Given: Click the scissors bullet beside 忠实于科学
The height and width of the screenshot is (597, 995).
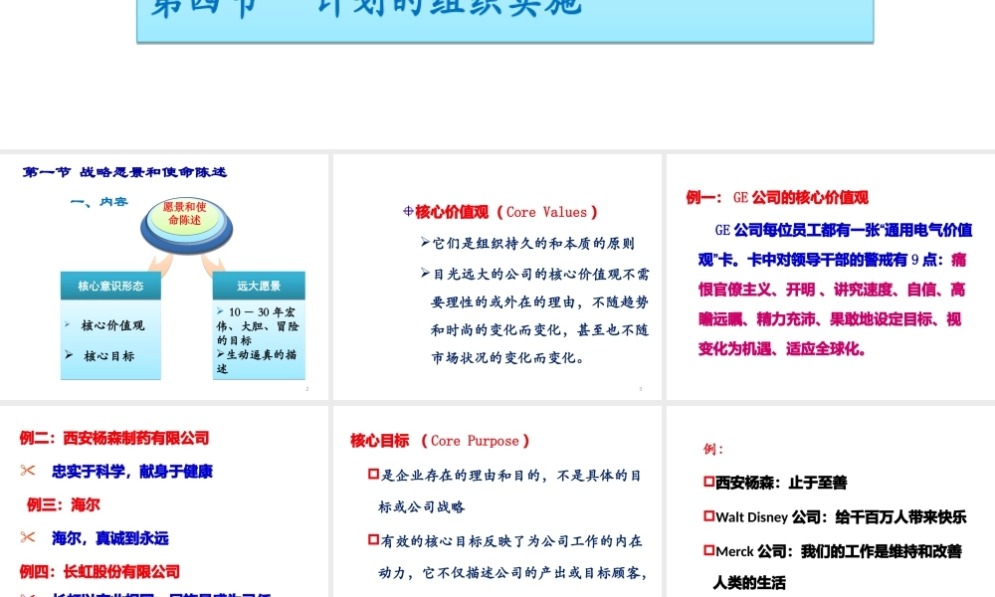Looking at the screenshot, I should [28, 471].
